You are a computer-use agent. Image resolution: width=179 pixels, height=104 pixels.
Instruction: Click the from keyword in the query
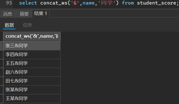(128, 3)
